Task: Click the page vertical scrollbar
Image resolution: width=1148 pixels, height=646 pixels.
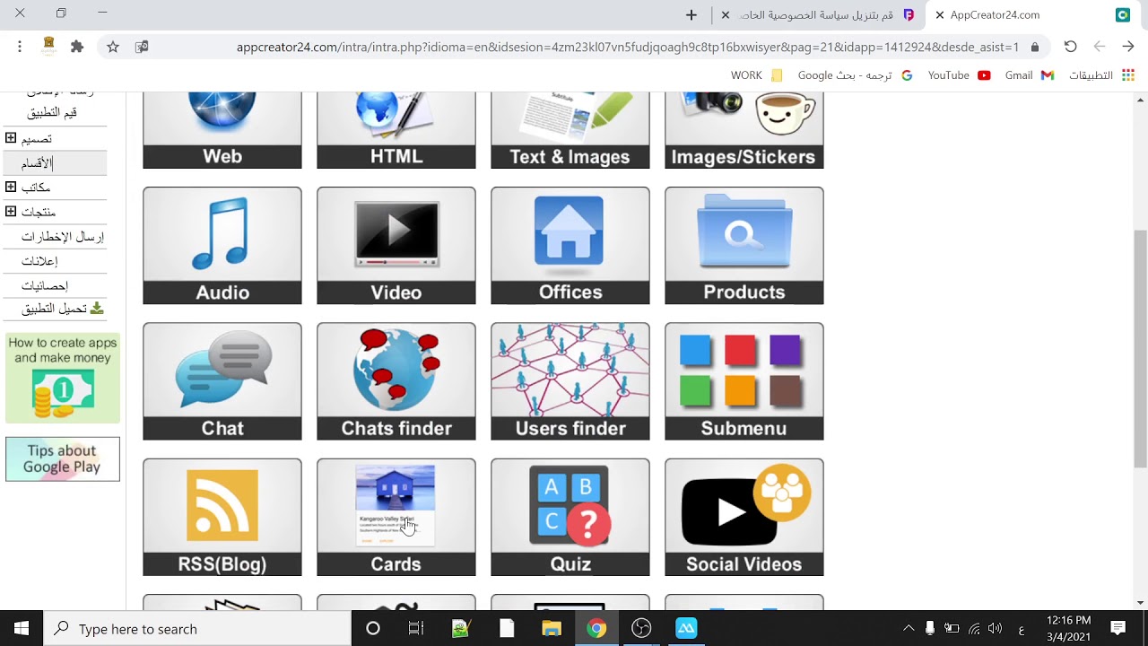Action: coord(1140,348)
